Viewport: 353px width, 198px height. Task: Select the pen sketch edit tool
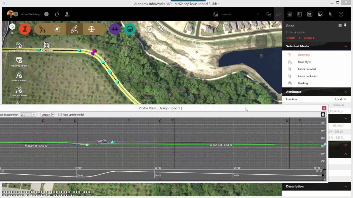click(x=74, y=29)
